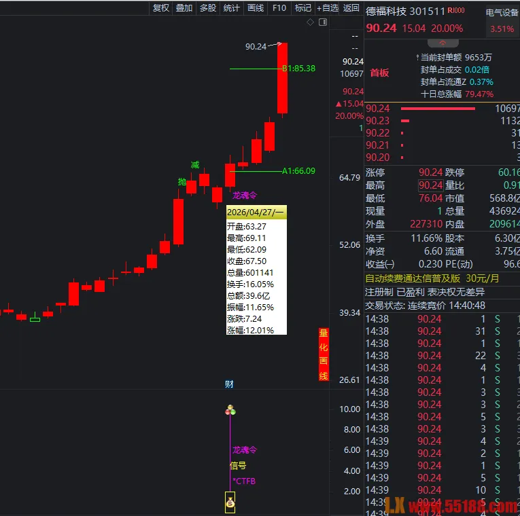Click the 电气设备 sector label
Screen dimensions: 520x516
click(502, 13)
